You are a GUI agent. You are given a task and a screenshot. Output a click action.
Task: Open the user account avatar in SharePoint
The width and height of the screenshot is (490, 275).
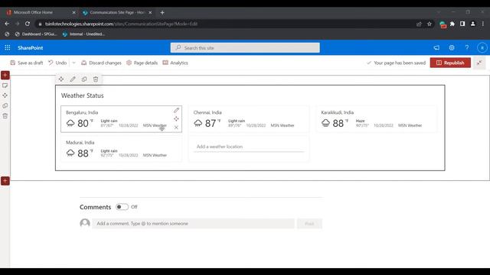482,47
